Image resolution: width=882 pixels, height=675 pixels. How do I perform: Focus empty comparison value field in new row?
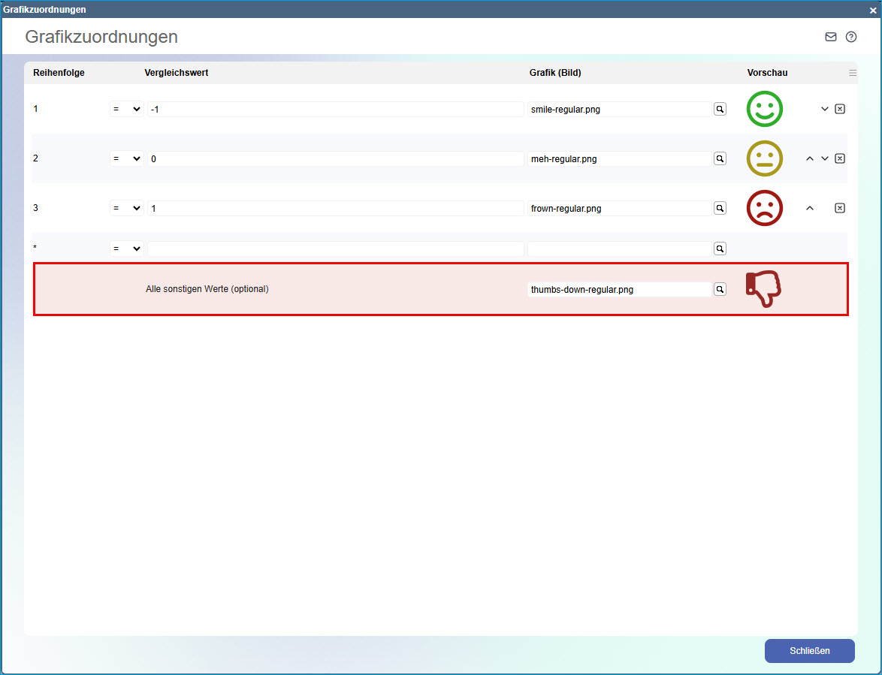click(336, 249)
